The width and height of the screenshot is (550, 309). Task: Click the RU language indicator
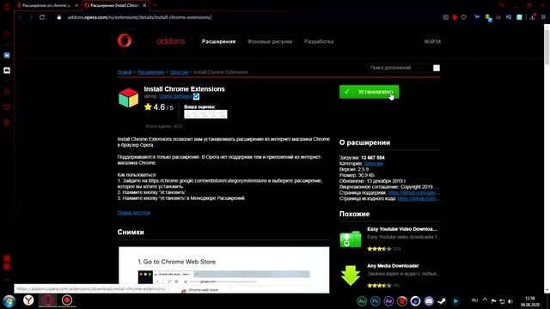474,300
